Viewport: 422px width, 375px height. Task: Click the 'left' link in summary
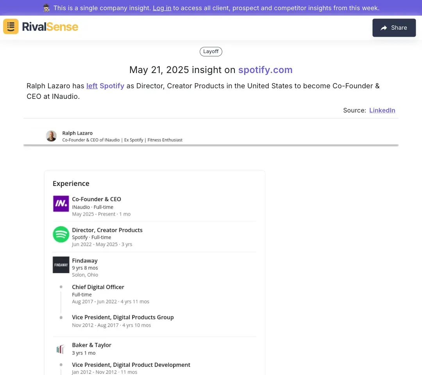[92, 86]
